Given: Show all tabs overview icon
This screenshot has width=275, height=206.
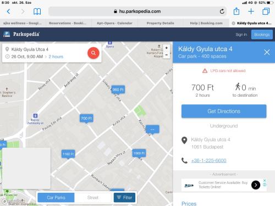Looking at the screenshot, I should pyautogui.click(x=266, y=12).
